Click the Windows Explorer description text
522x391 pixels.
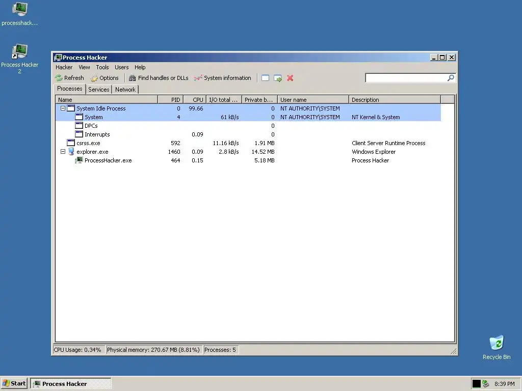374,152
